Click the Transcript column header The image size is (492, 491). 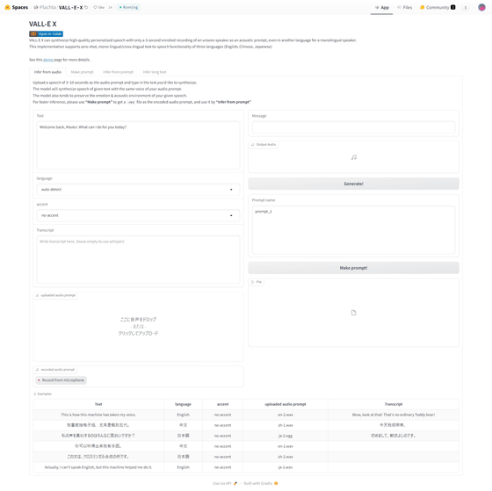click(394, 404)
